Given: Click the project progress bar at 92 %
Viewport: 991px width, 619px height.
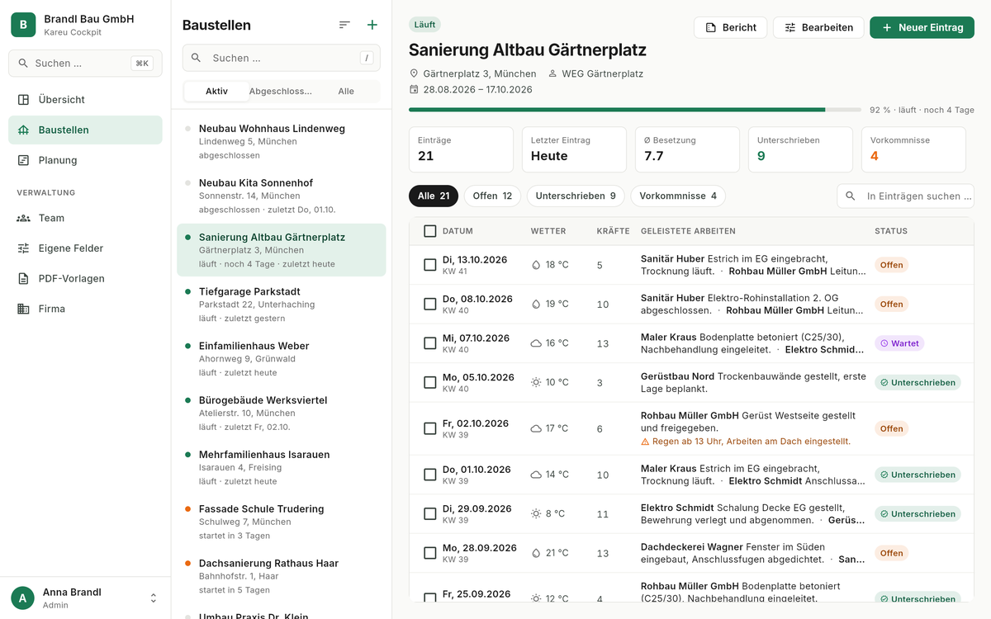Looking at the screenshot, I should pos(635,110).
